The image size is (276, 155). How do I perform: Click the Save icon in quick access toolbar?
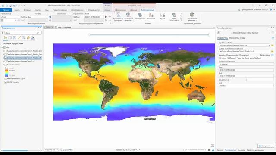tap(11, 6)
